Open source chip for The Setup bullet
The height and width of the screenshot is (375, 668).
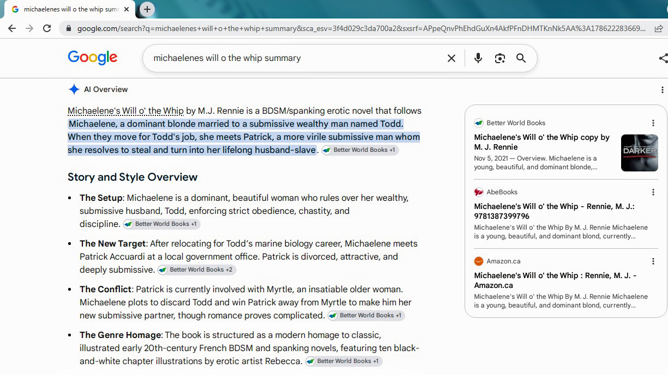coord(162,224)
